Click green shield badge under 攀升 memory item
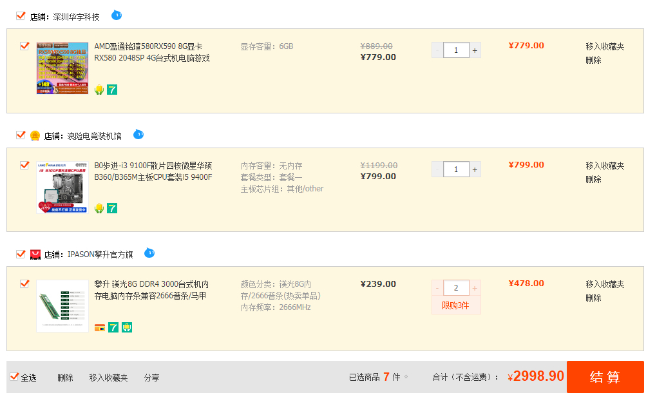The image size is (646, 395). pos(127,327)
